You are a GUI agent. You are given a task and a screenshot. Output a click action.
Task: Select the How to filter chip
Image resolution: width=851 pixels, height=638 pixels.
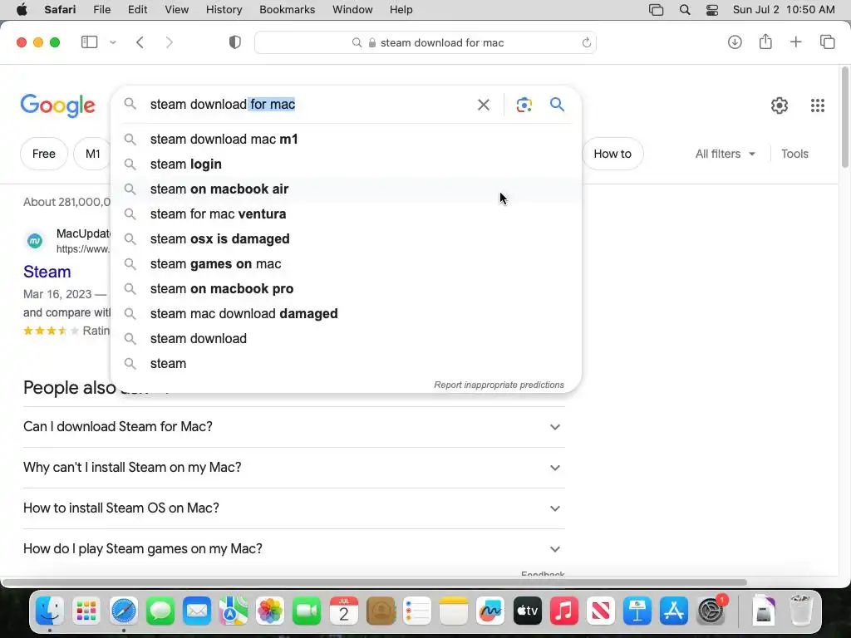point(612,154)
